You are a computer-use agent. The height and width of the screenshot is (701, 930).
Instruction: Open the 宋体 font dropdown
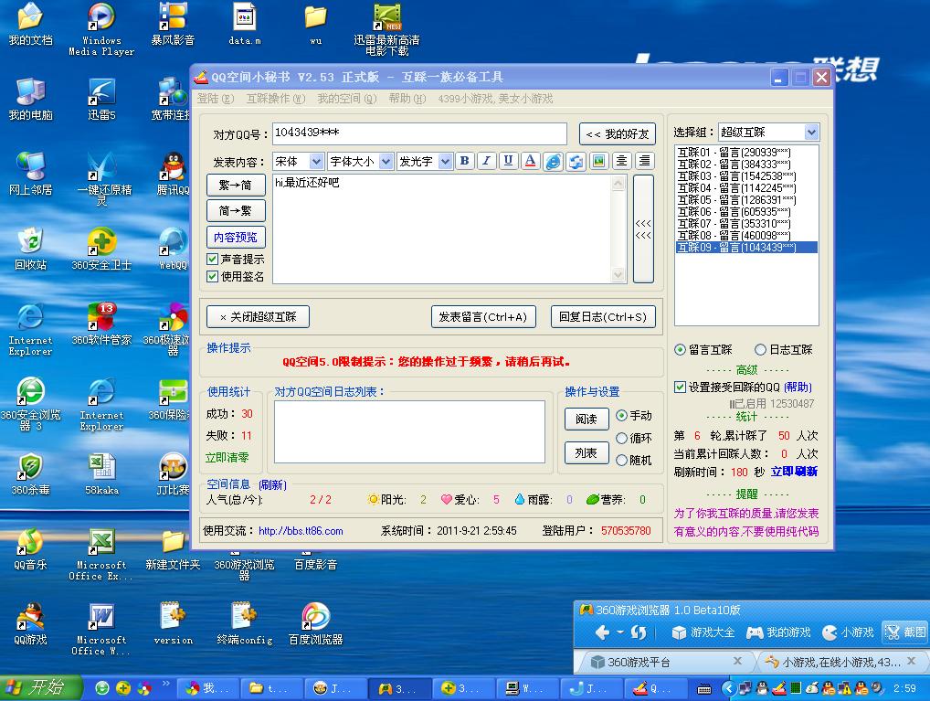pos(299,161)
